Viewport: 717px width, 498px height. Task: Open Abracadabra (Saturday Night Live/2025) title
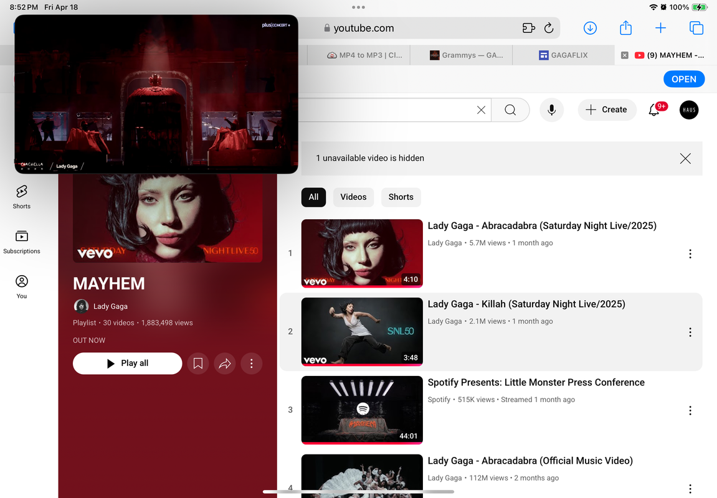(542, 226)
